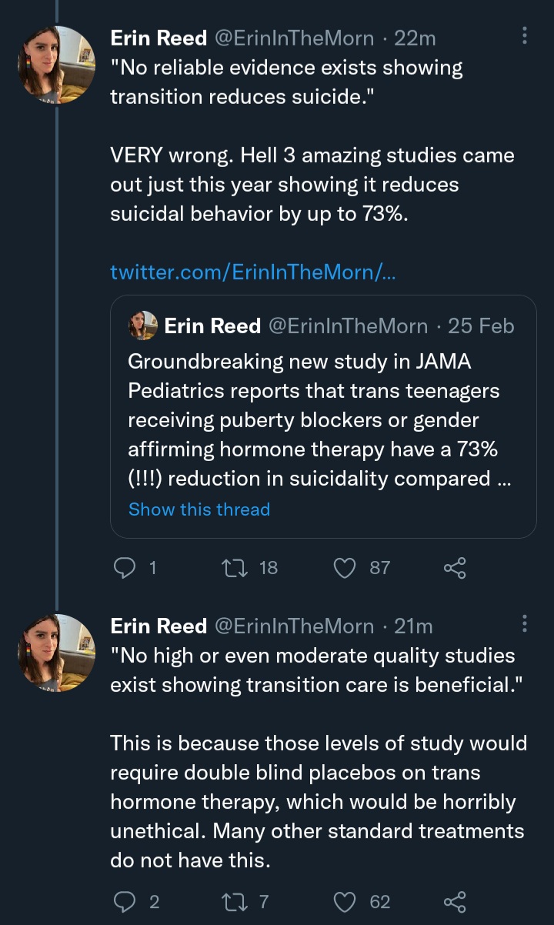Image resolution: width=554 pixels, height=925 pixels.
Task: Click @ErinInTheMorn handle on second tweet
Action: click(294, 626)
